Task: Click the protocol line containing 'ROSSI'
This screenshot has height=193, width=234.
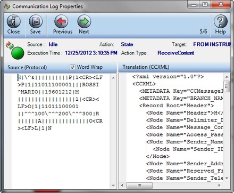Action: (58, 85)
